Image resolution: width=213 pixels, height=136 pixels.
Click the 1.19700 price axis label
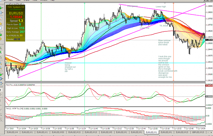coord(209,25)
